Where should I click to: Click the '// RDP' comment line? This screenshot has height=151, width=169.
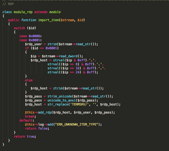pyautogui.click(x=8, y=4)
